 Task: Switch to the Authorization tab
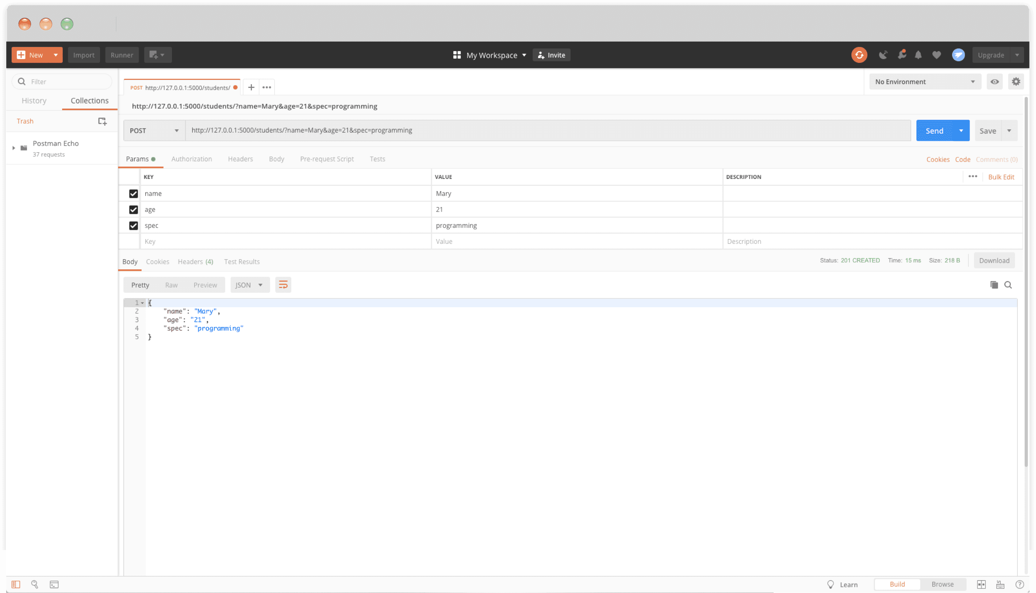(x=191, y=159)
